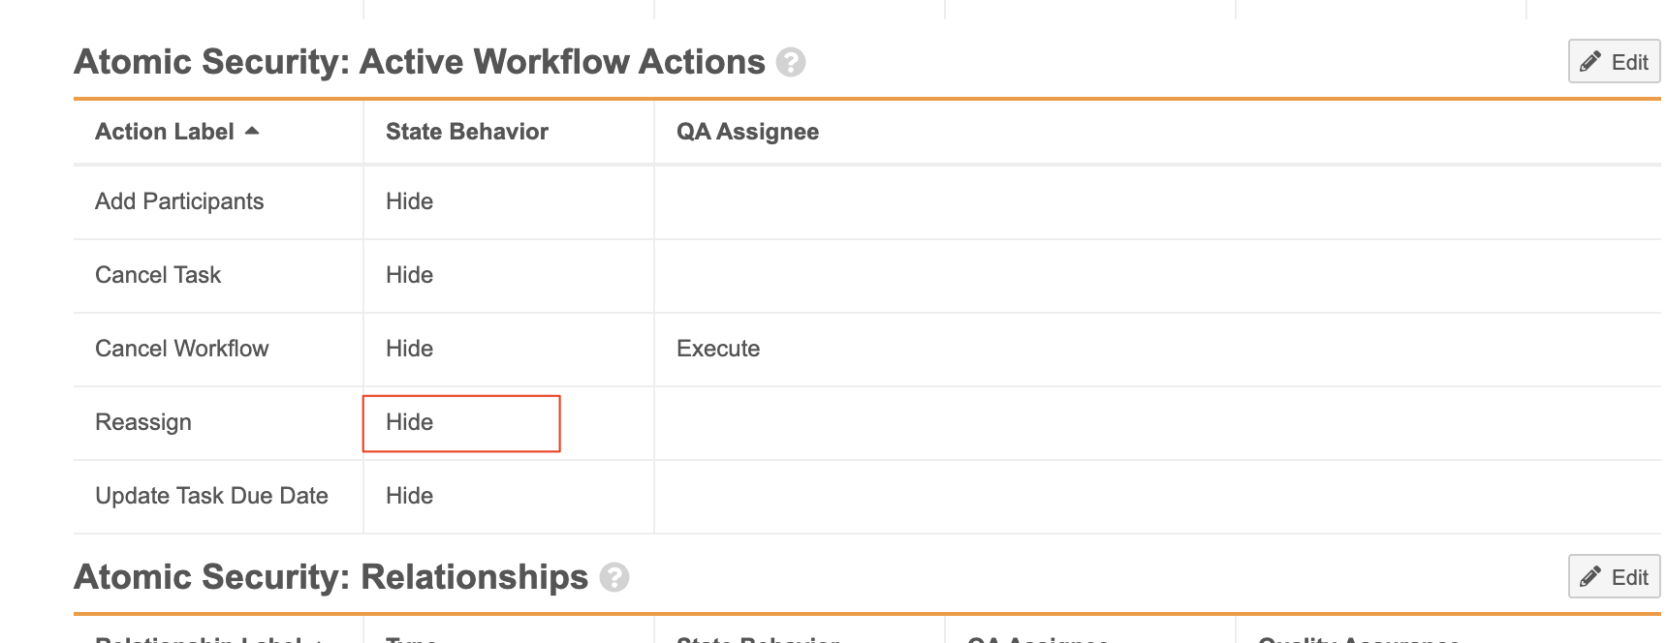Click highlighted Hide cell in Reassign row

tap(460, 423)
